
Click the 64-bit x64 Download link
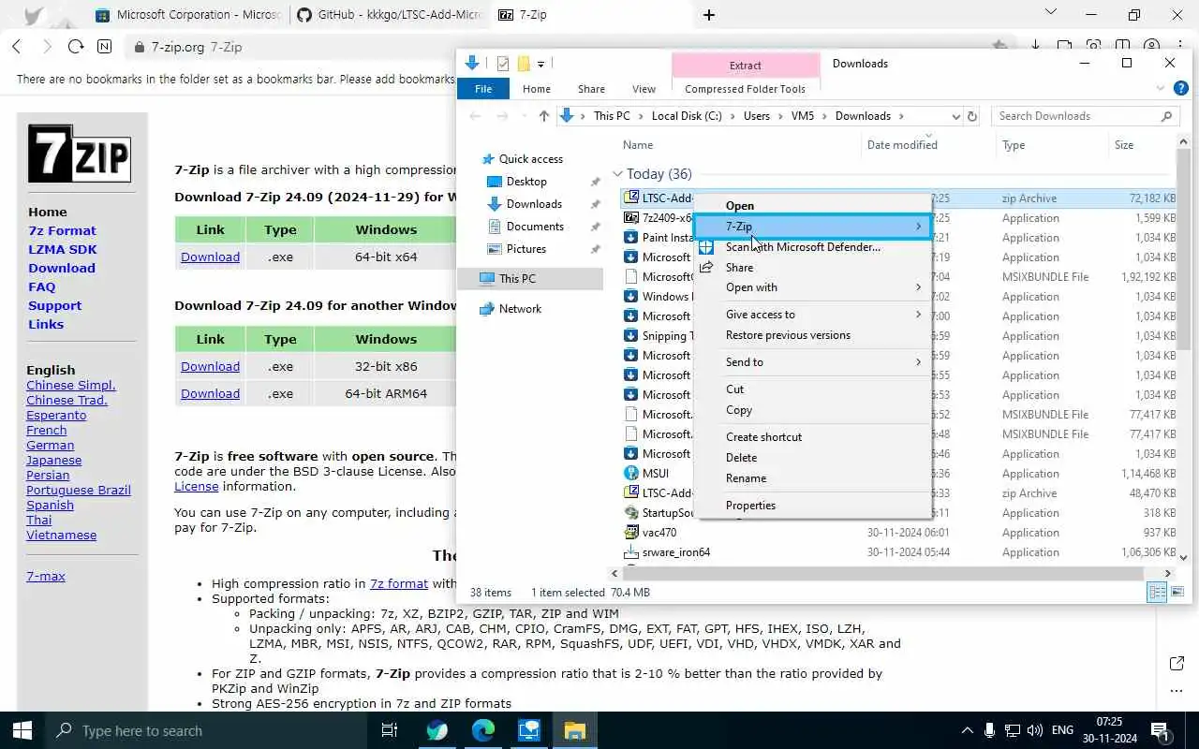[210, 257]
